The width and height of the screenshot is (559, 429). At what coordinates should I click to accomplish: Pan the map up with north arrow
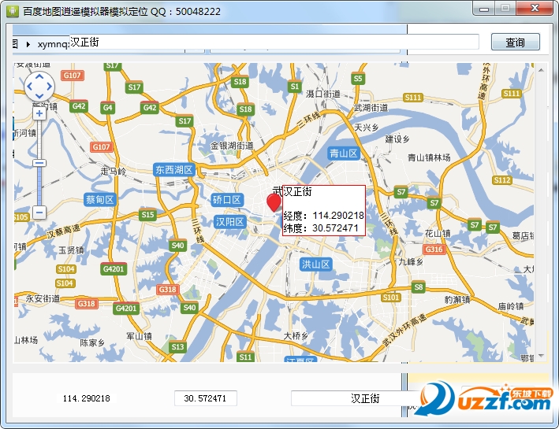[x=39, y=76]
